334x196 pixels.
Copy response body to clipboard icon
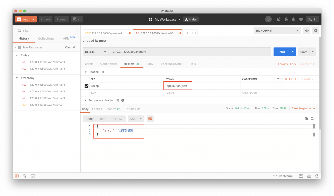[x=306, y=119]
